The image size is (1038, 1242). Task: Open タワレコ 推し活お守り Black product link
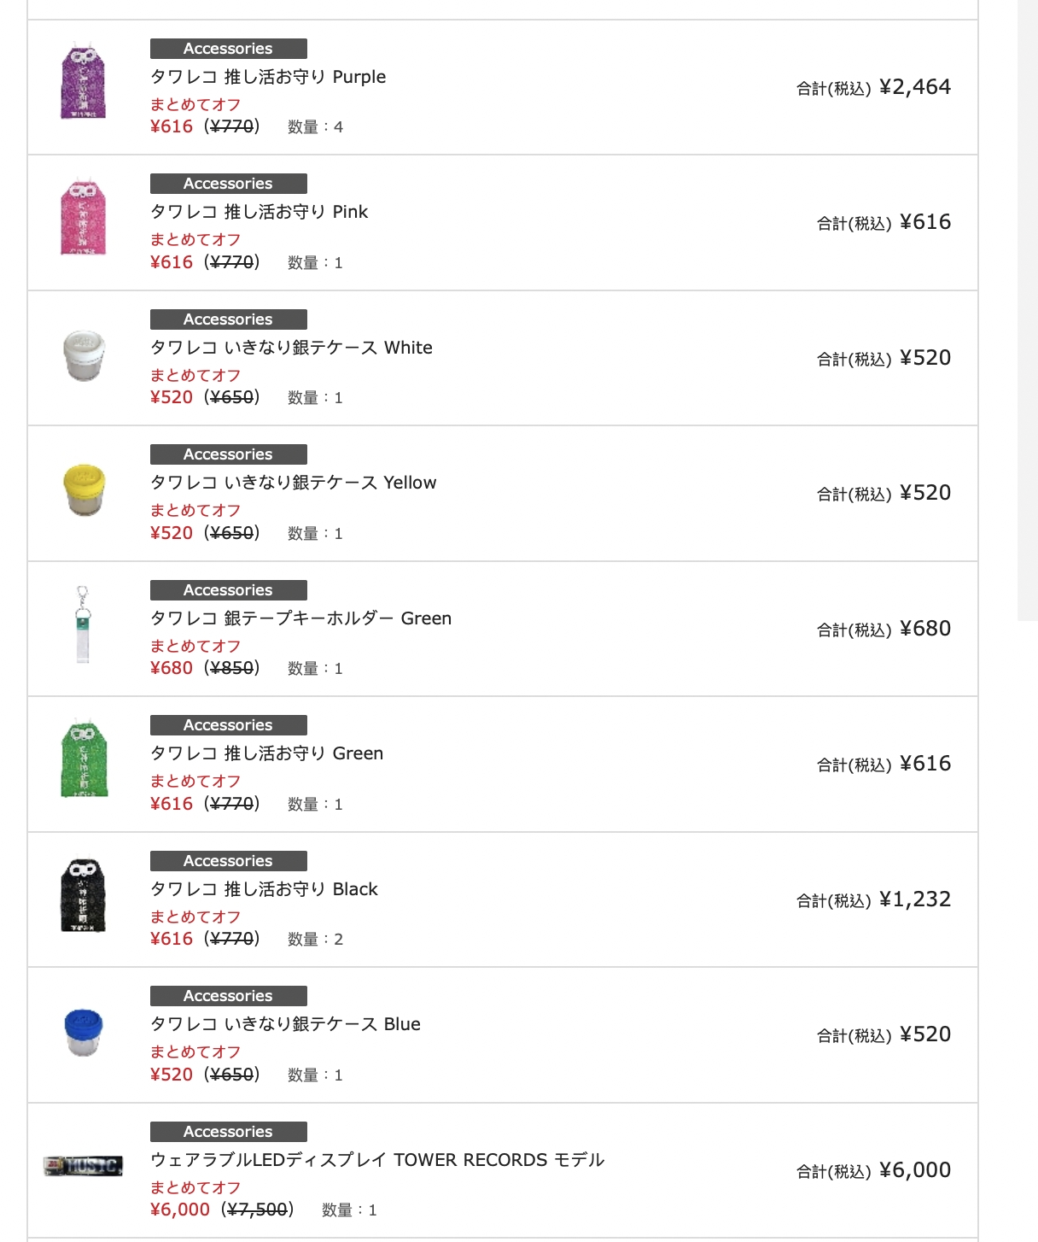[264, 889]
